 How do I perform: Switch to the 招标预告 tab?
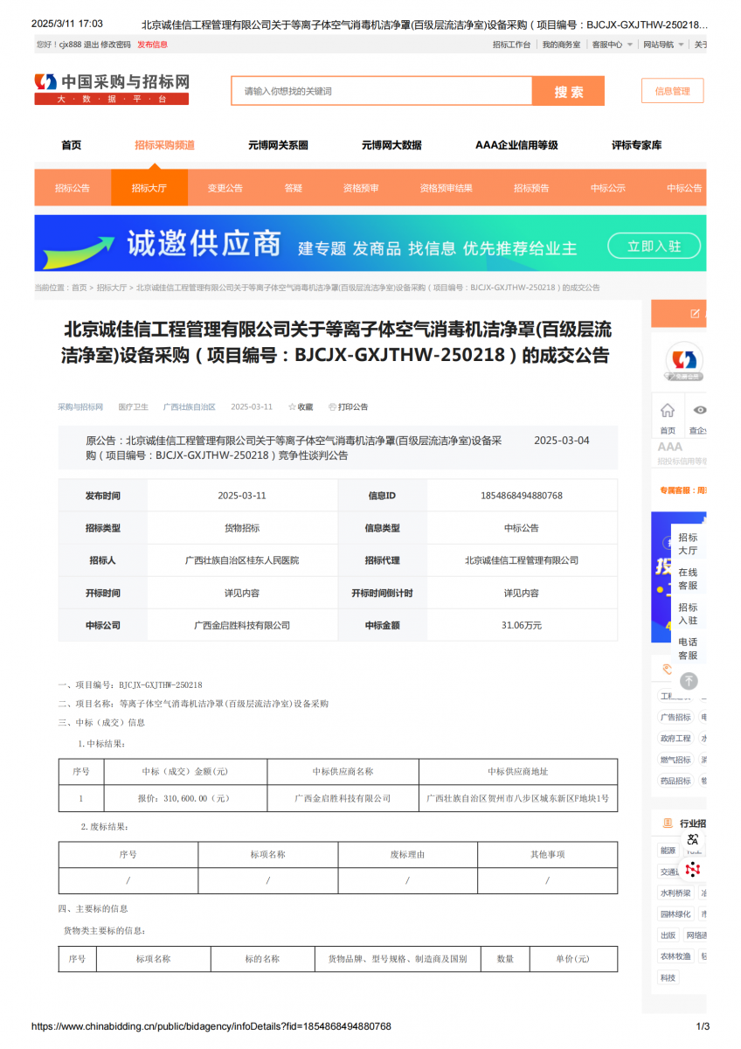[x=531, y=188]
